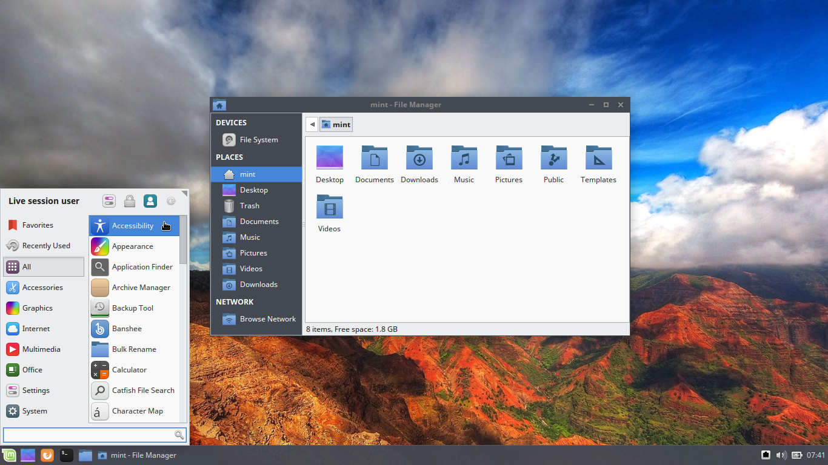Open the Graphics category
Screen dimensions: 828x465
(x=44, y=308)
